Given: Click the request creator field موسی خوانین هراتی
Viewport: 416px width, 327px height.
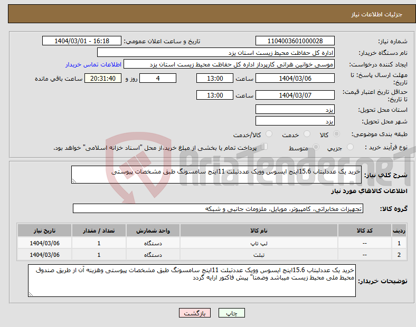Looking at the screenshot, I should [229, 64].
